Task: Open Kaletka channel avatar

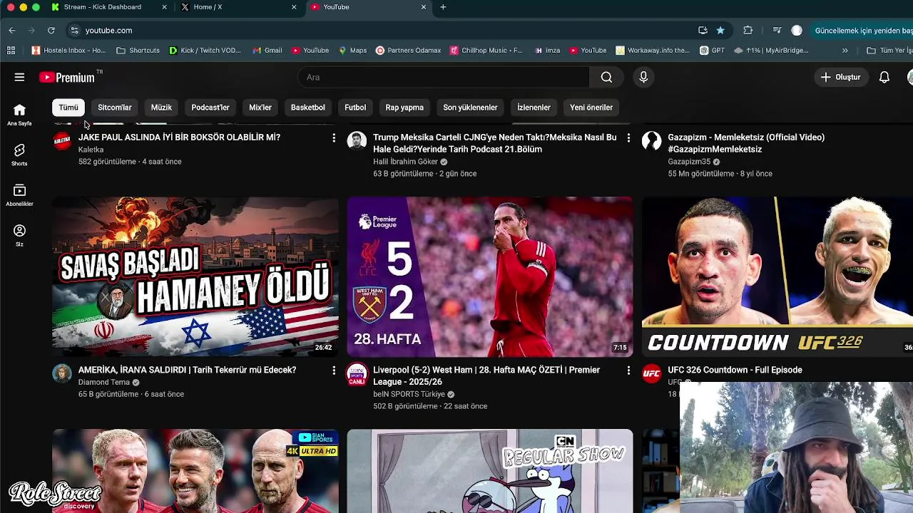Action: pyautogui.click(x=62, y=140)
